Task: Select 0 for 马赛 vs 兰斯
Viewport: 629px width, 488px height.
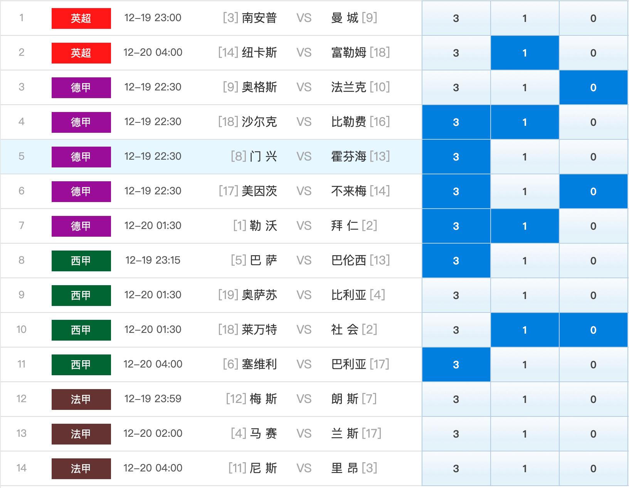Action: tap(594, 434)
